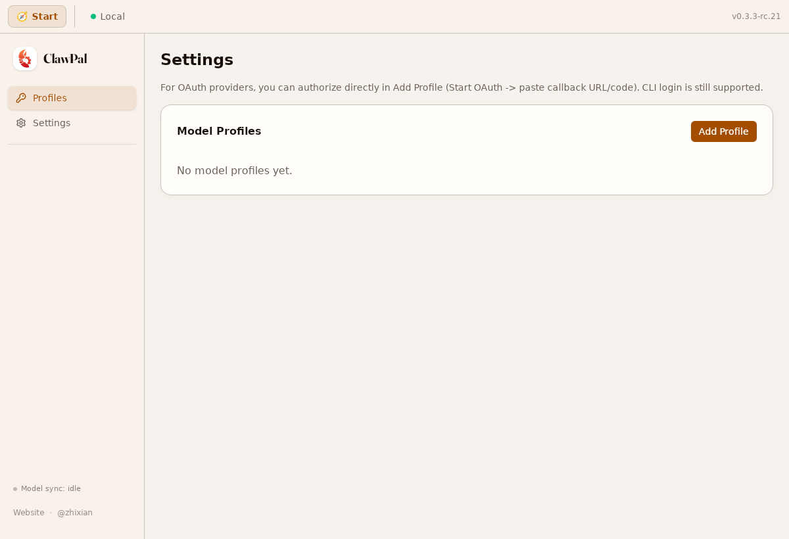Click the key icon beside Profiles
Screen dimensions: 789x539
[x=21, y=98]
